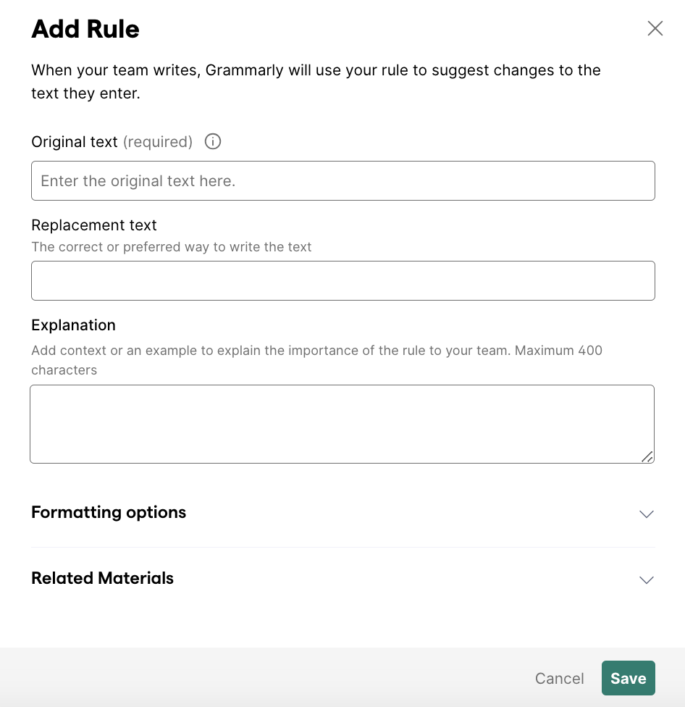Save the new rule
This screenshot has height=707, width=685.
pos(628,679)
